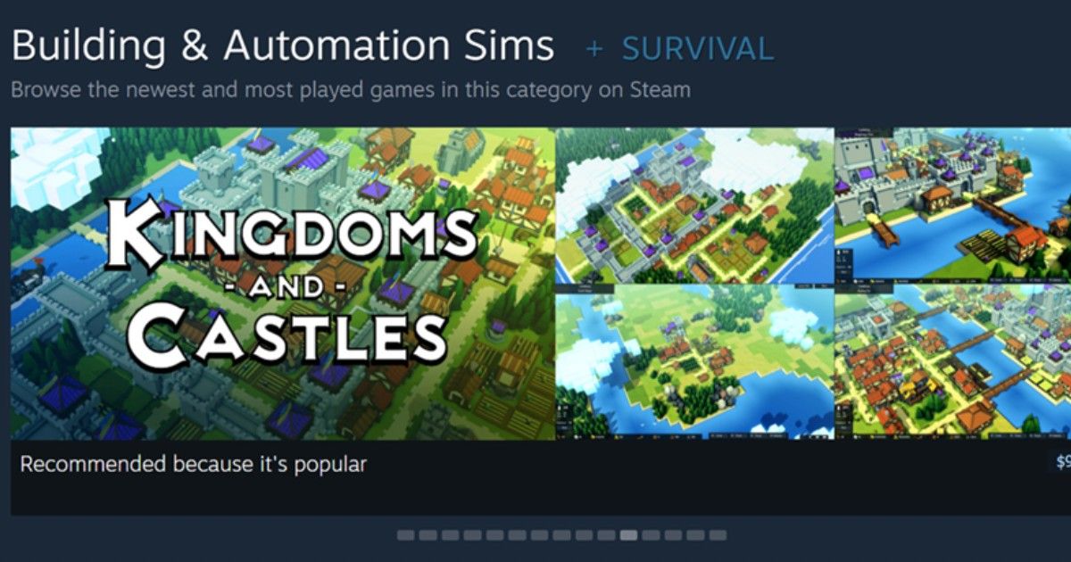Click the Building & Automation Sims heading

tap(283, 46)
